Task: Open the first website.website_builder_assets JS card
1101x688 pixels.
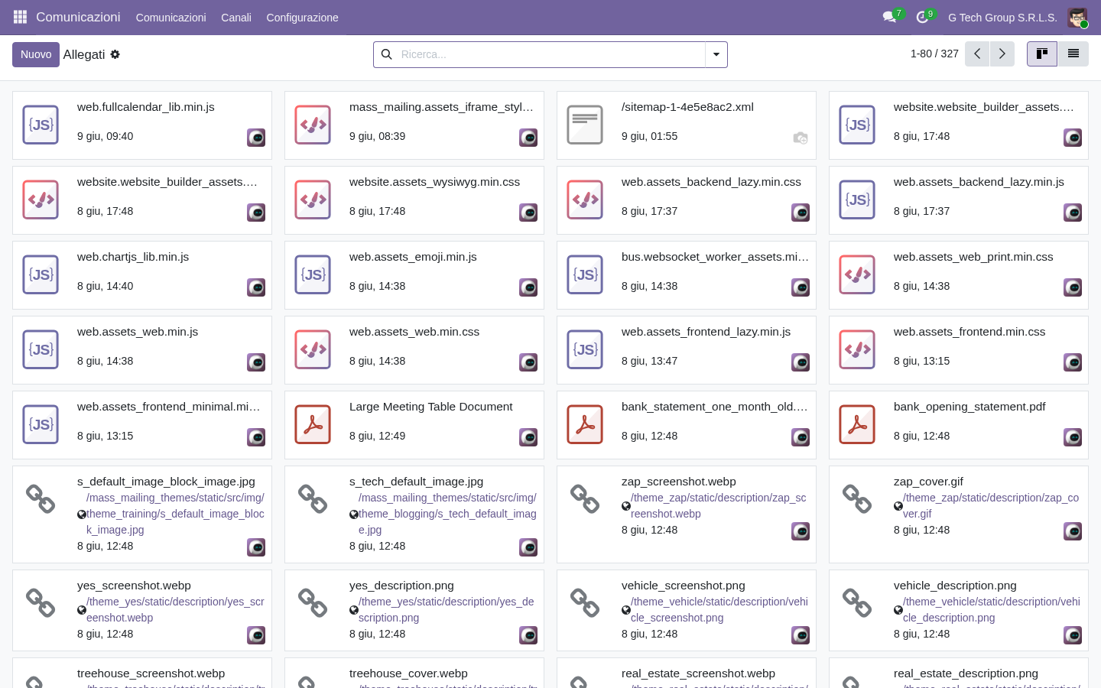Action: 959,125
